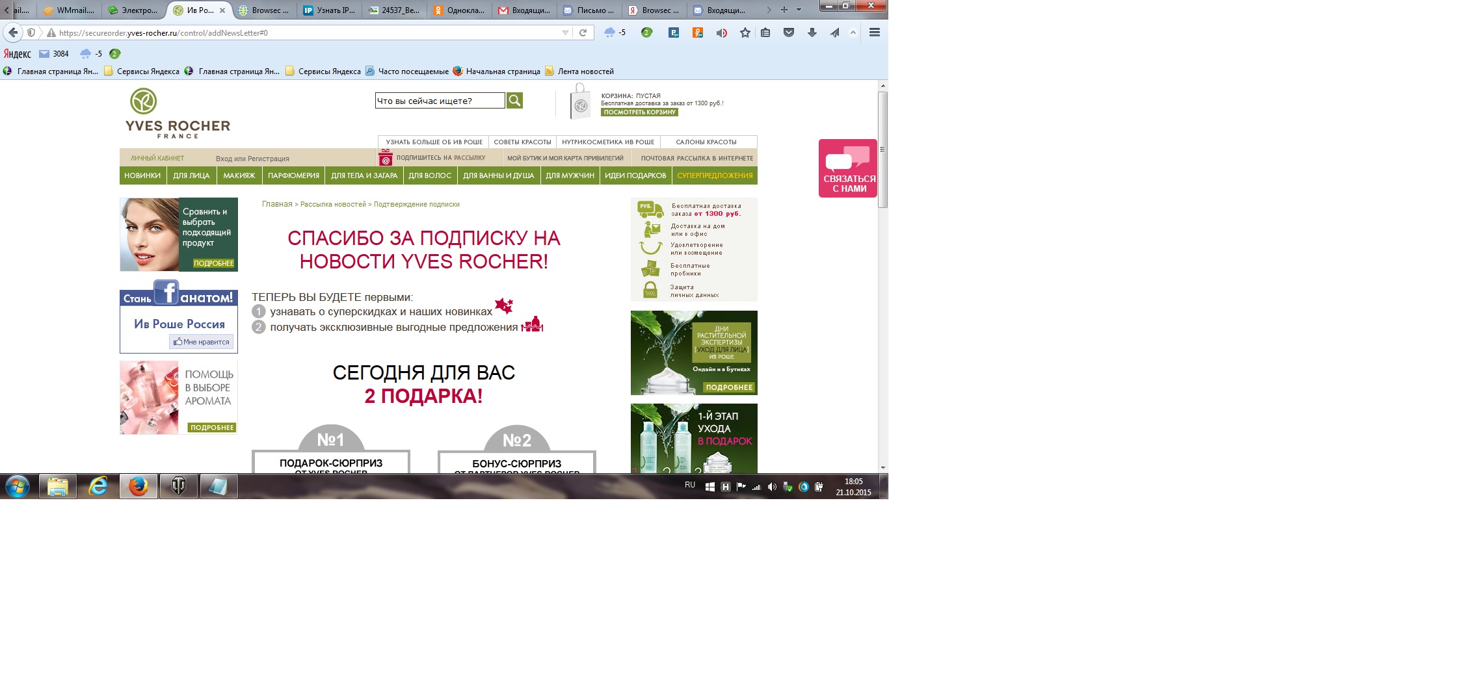Click the shield tracking protection icon in the address bar
Image resolution: width=1484 pixels, height=685 pixels.
point(31,32)
